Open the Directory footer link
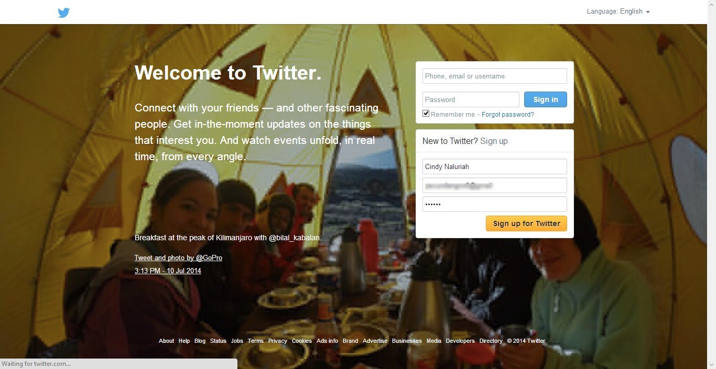The width and height of the screenshot is (716, 369). pyautogui.click(x=491, y=341)
